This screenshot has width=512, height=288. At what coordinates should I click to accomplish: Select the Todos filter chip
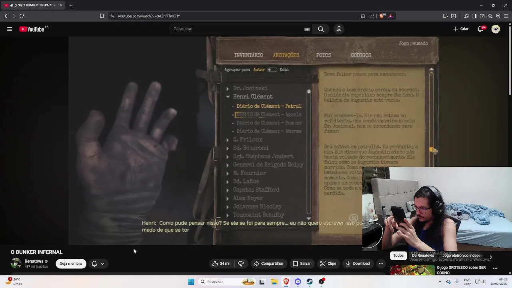(398, 256)
